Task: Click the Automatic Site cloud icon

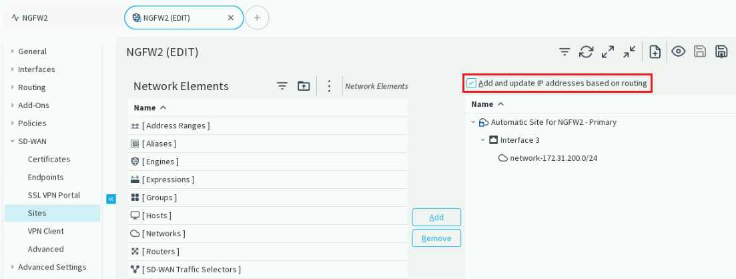Action: [x=484, y=123]
